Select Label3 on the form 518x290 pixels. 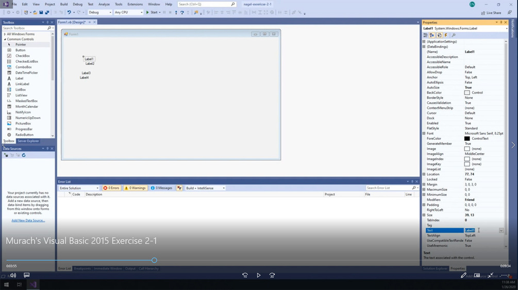click(x=86, y=73)
